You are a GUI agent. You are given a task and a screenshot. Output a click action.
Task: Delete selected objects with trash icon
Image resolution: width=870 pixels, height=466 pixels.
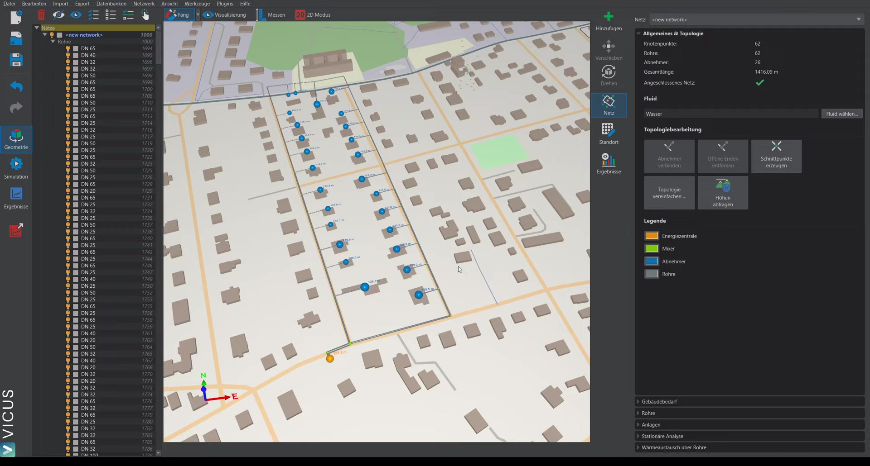pyautogui.click(x=41, y=15)
